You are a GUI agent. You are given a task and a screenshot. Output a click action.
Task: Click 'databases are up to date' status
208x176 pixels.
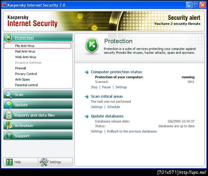(x=176, y=126)
